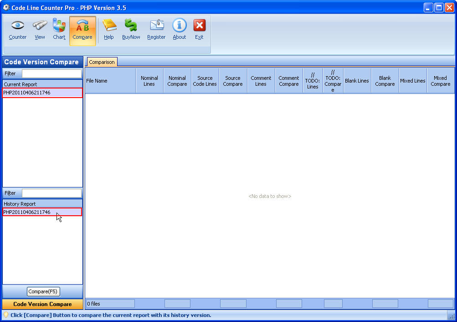Click the Current Report filter field
This screenshot has width=457, height=322.
tap(51, 73)
